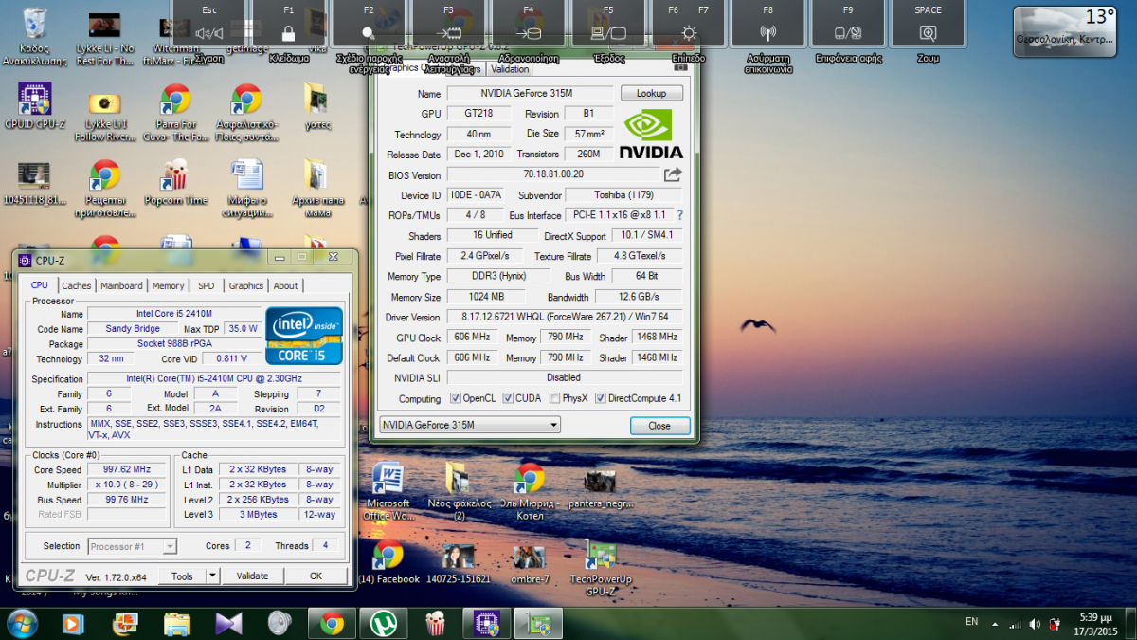The image size is (1137, 640).
Task: Select the '(14) Facebook' Chrome shortcut
Action: 388,561
